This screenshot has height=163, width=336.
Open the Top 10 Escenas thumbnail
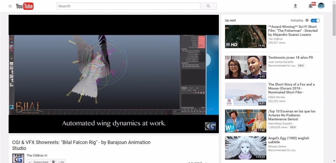pos(246,121)
